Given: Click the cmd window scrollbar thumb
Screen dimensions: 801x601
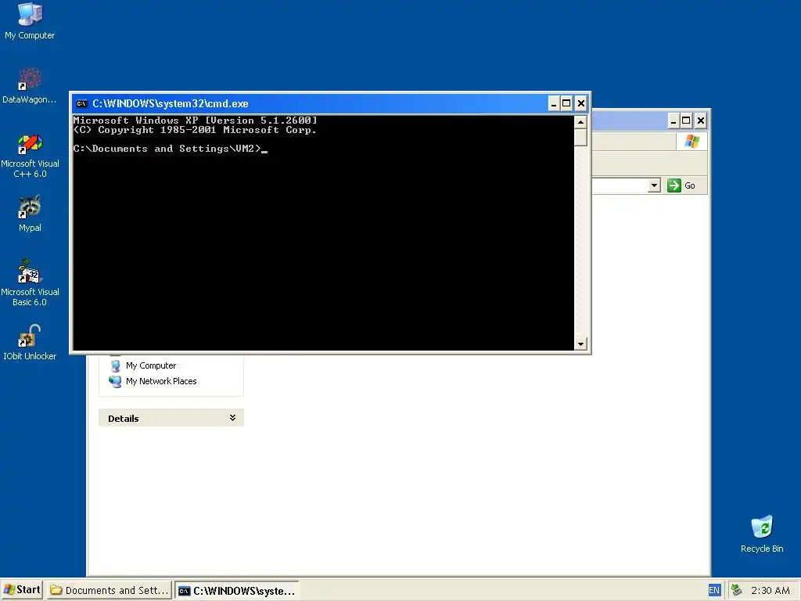Looking at the screenshot, I should (x=580, y=138).
